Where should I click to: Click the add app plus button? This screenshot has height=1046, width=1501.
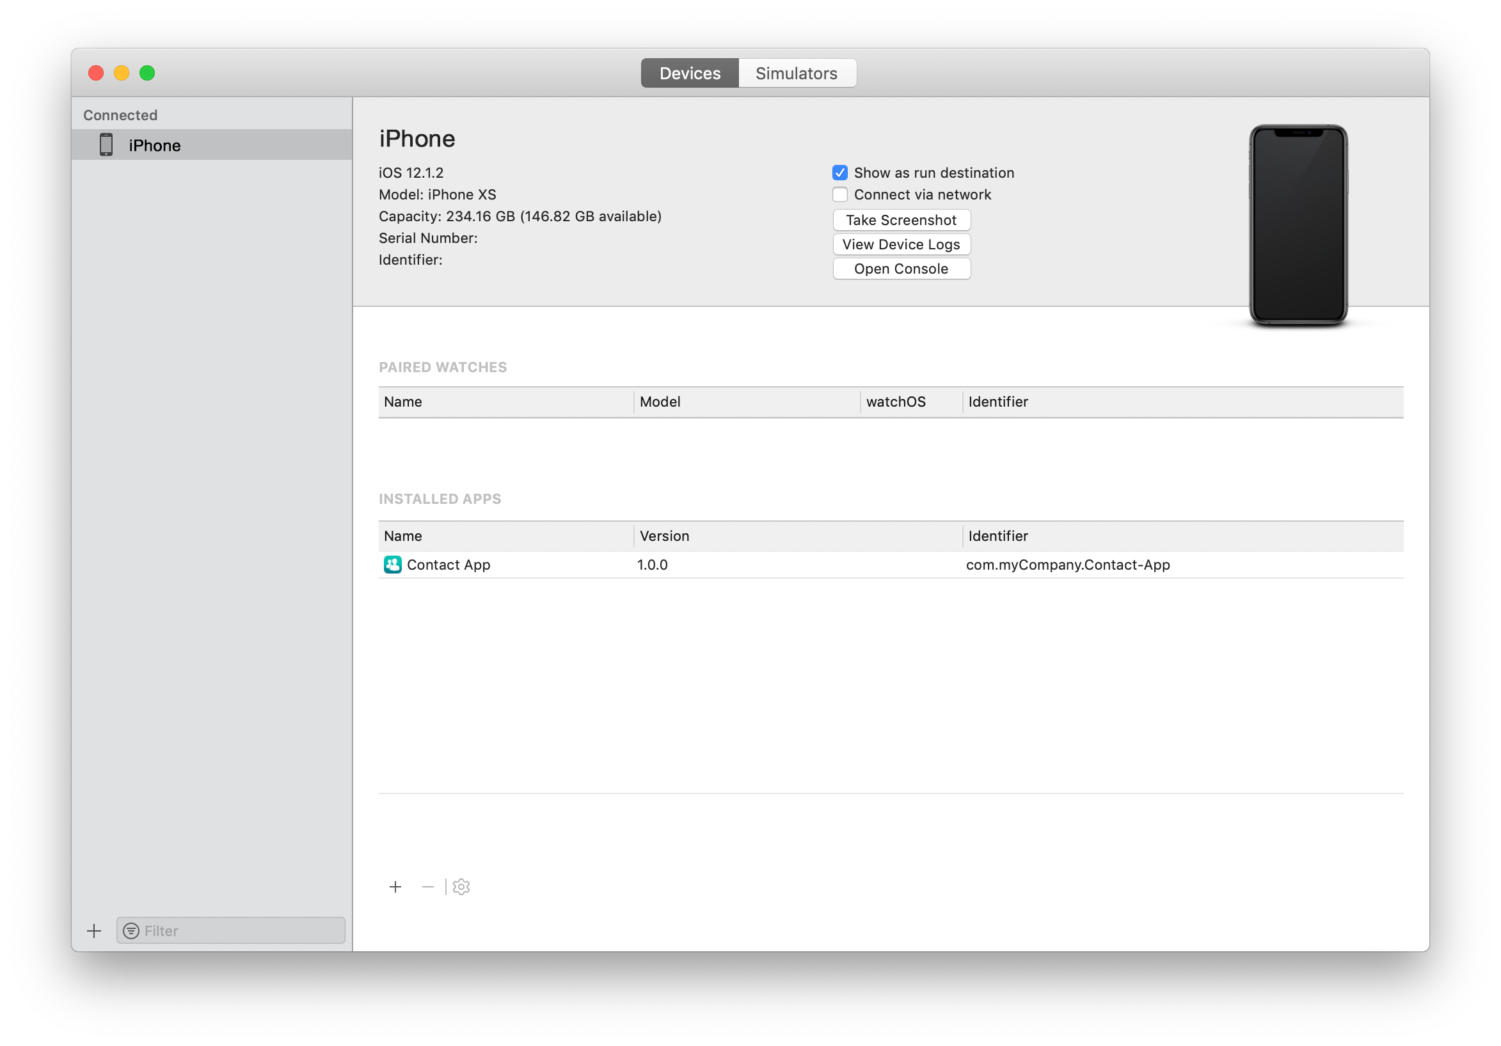(395, 887)
